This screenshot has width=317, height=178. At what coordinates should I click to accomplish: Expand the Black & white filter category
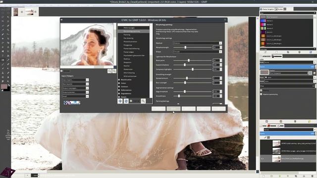tap(119, 80)
